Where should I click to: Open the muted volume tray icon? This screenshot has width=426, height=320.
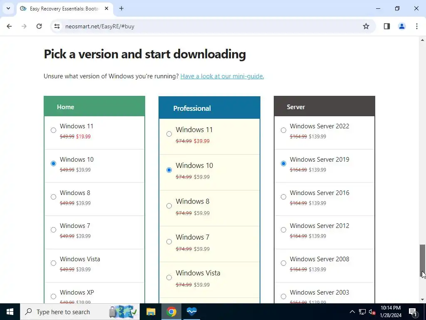coord(372,312)
